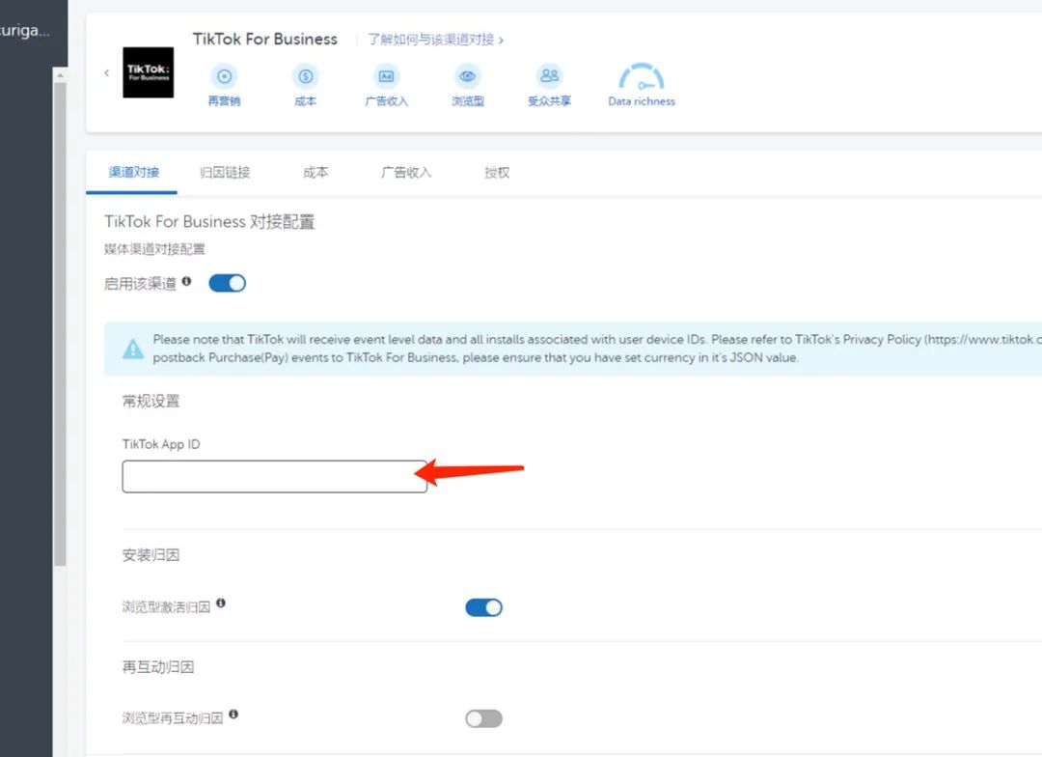This screenshot has height=757, width=1042.
Task: Click the cost (成本) dollar icon
Action: coord(305,76)
